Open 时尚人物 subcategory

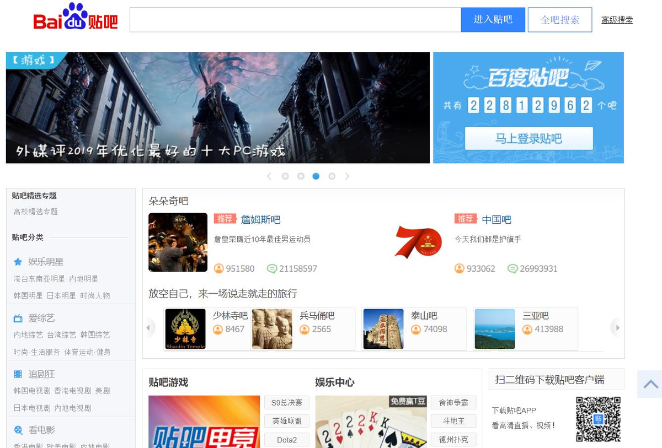(95, 295)
